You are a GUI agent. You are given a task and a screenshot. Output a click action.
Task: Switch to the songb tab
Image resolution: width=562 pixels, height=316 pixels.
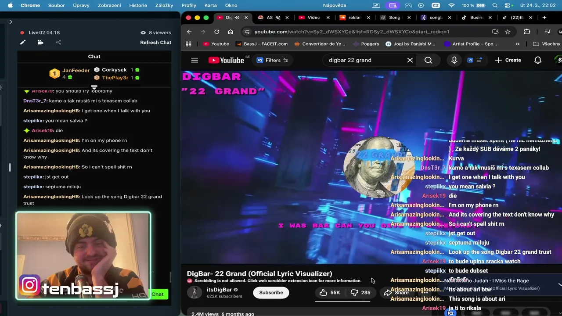(x=435, y=18)
